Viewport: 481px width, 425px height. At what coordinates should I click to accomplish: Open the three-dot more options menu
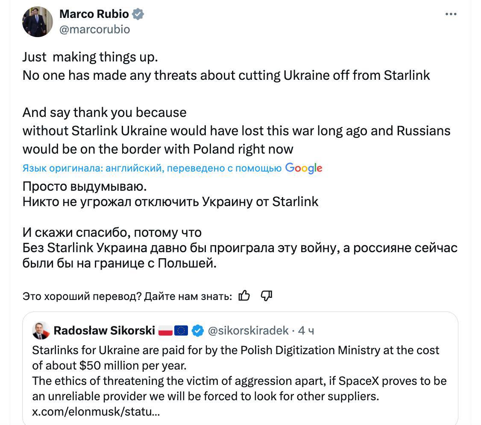coord(451,15)
